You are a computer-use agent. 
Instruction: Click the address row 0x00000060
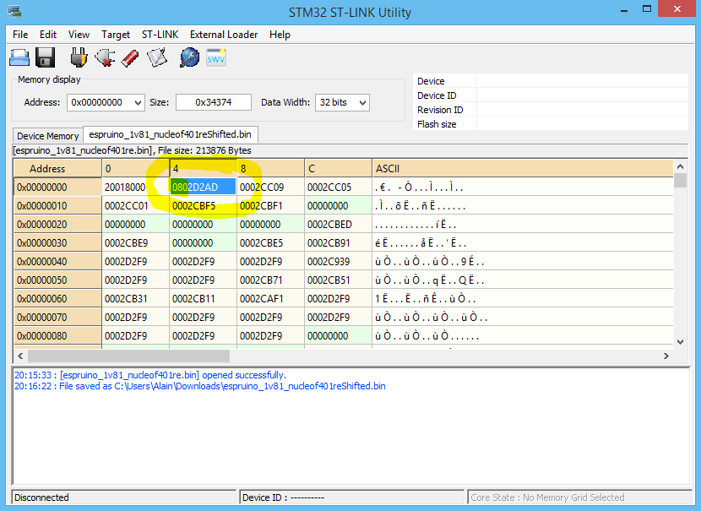(x=57, y=299)
